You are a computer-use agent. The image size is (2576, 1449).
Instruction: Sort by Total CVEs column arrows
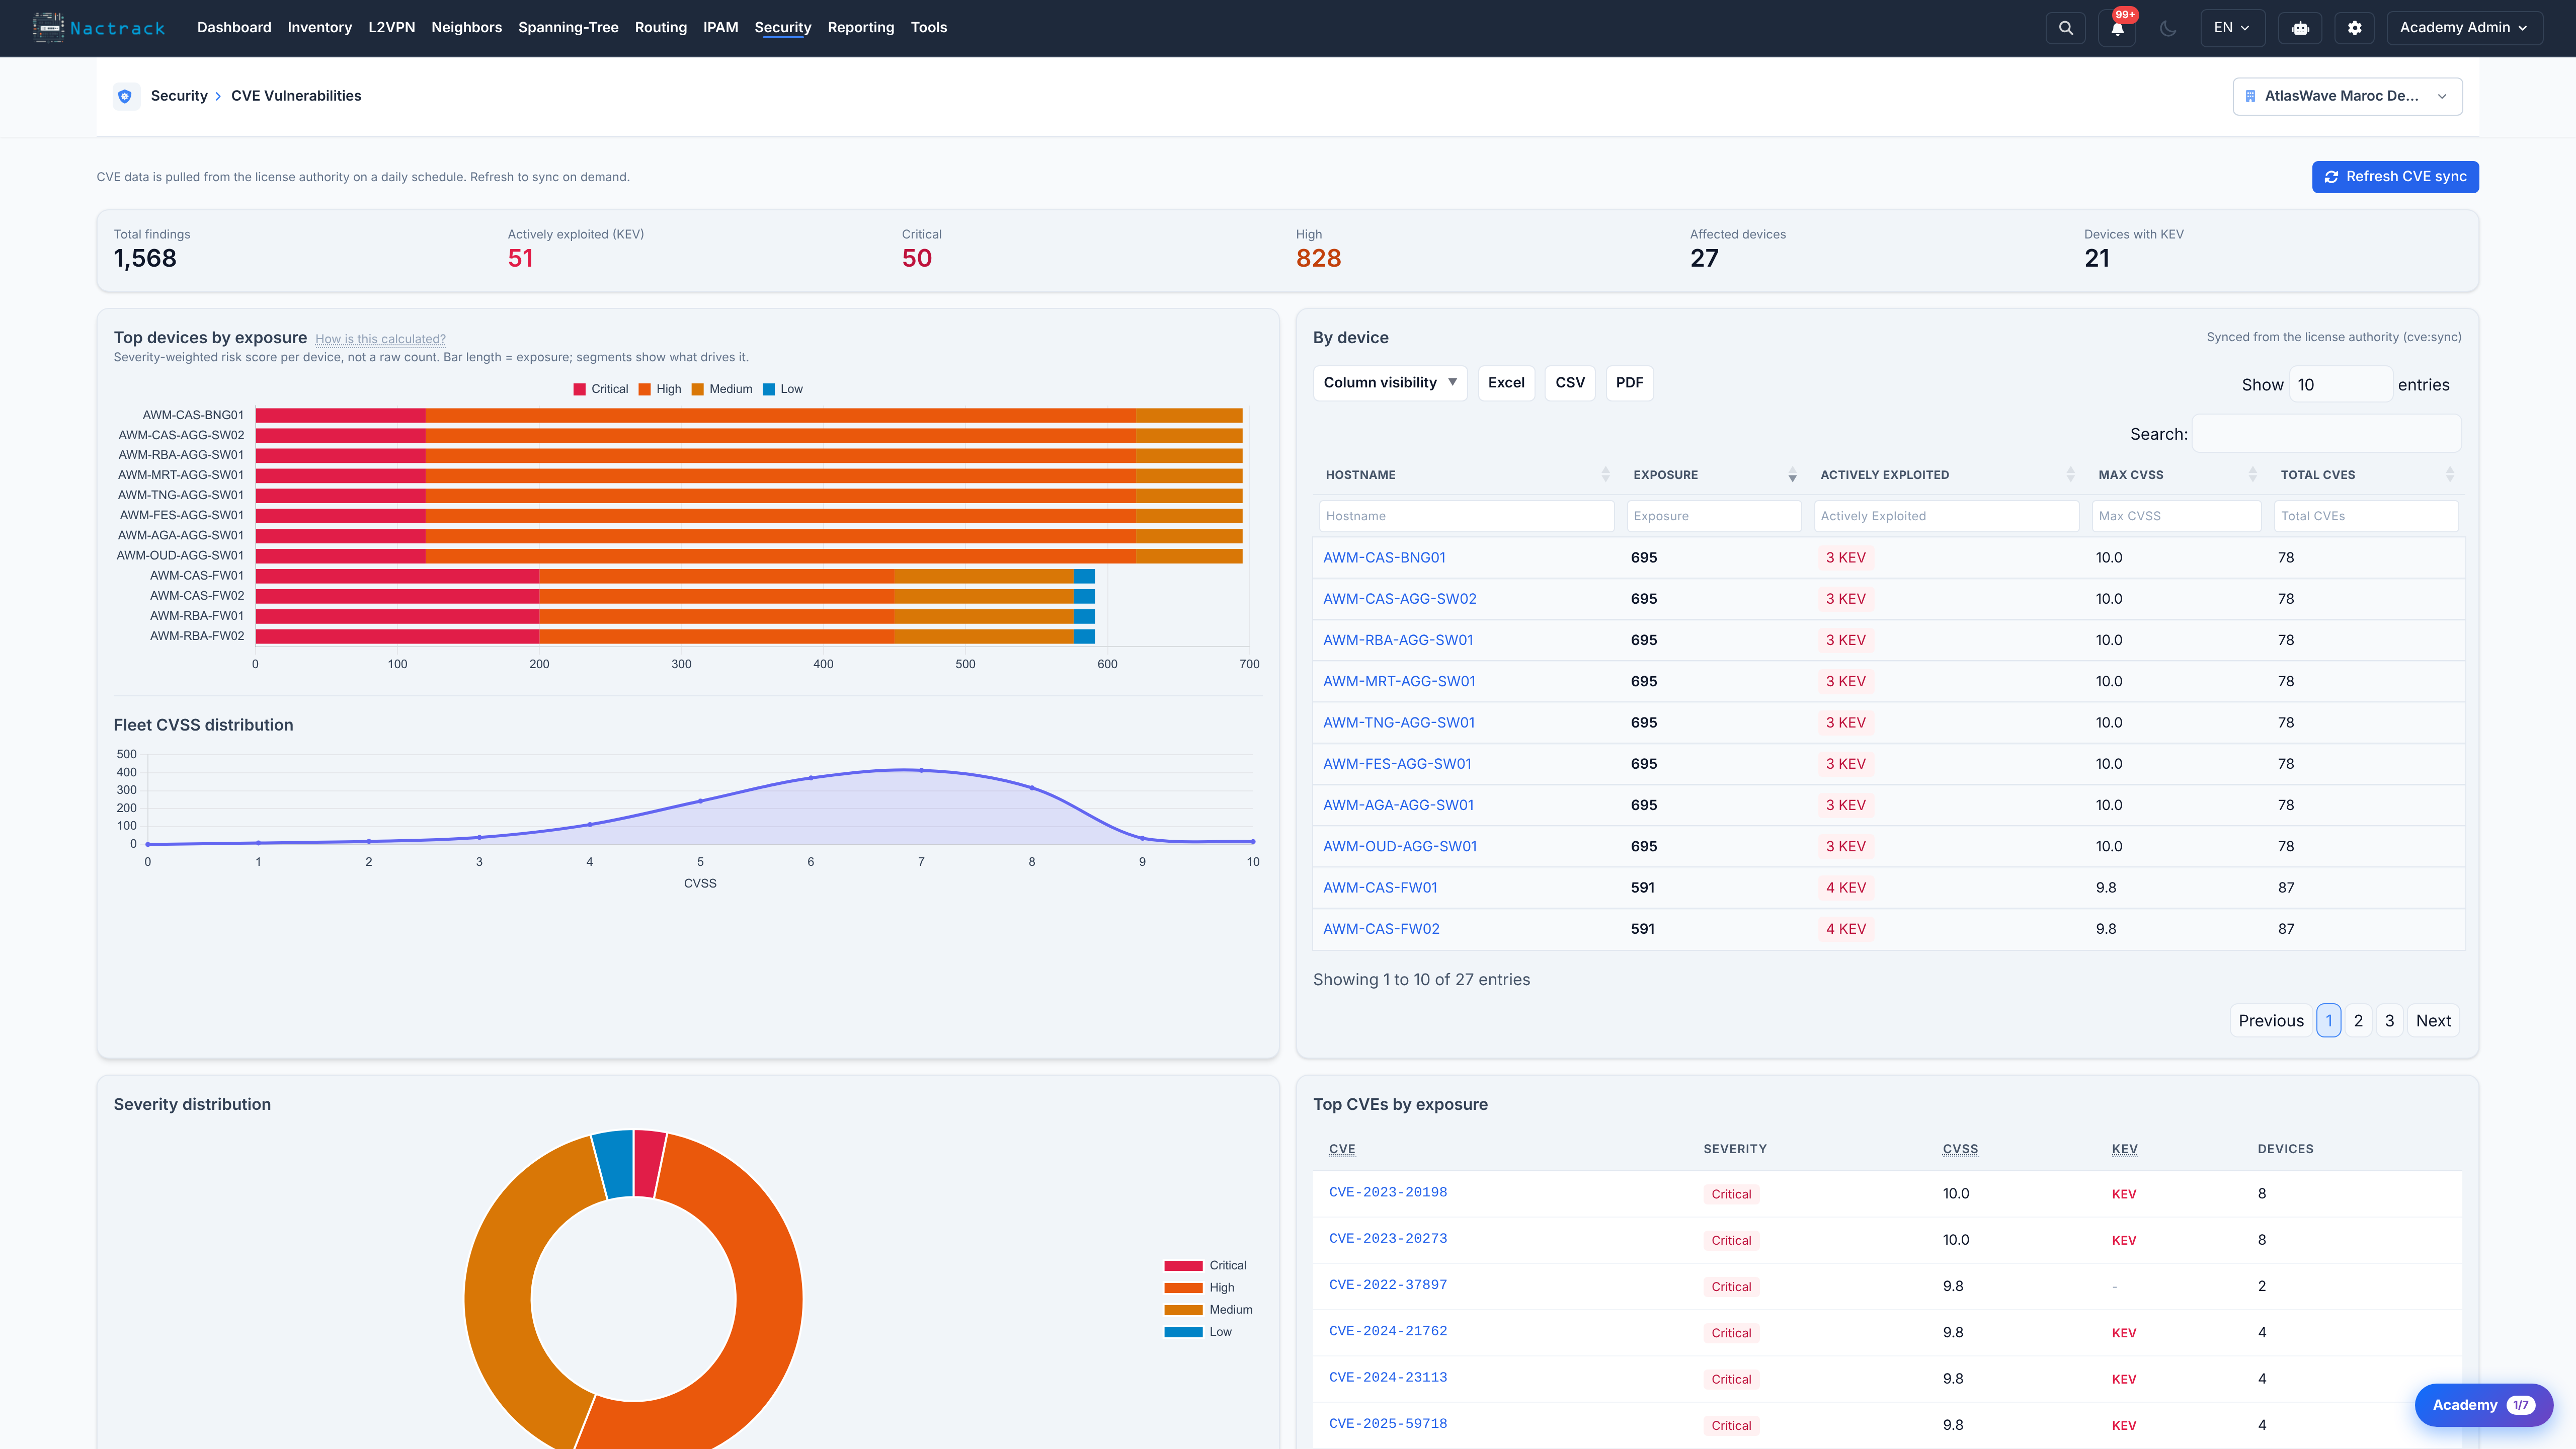tap(2449, 475)
